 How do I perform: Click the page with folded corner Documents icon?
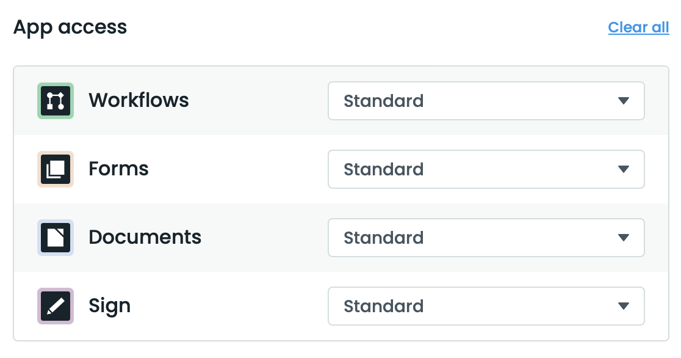click(x=54, y=238)
